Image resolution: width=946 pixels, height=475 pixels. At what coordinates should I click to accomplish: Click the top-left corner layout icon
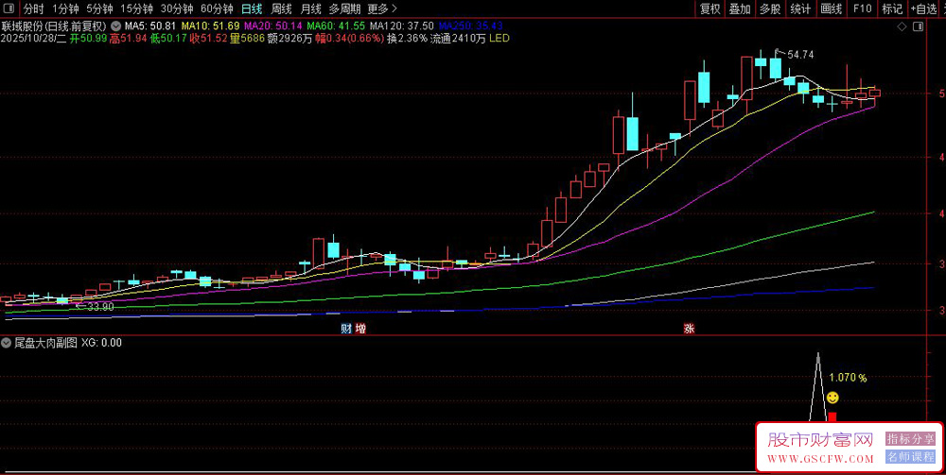[10, 8]
